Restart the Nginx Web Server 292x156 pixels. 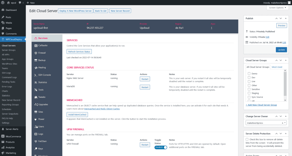(145, 79)
